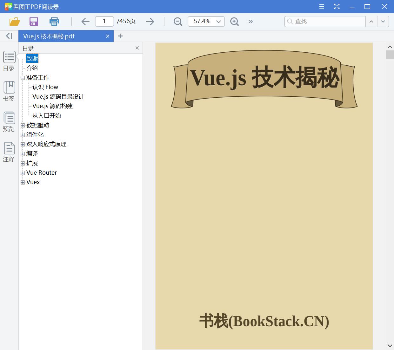Select the 介绍 outline entry
The image size is (394, 350).
32,68
